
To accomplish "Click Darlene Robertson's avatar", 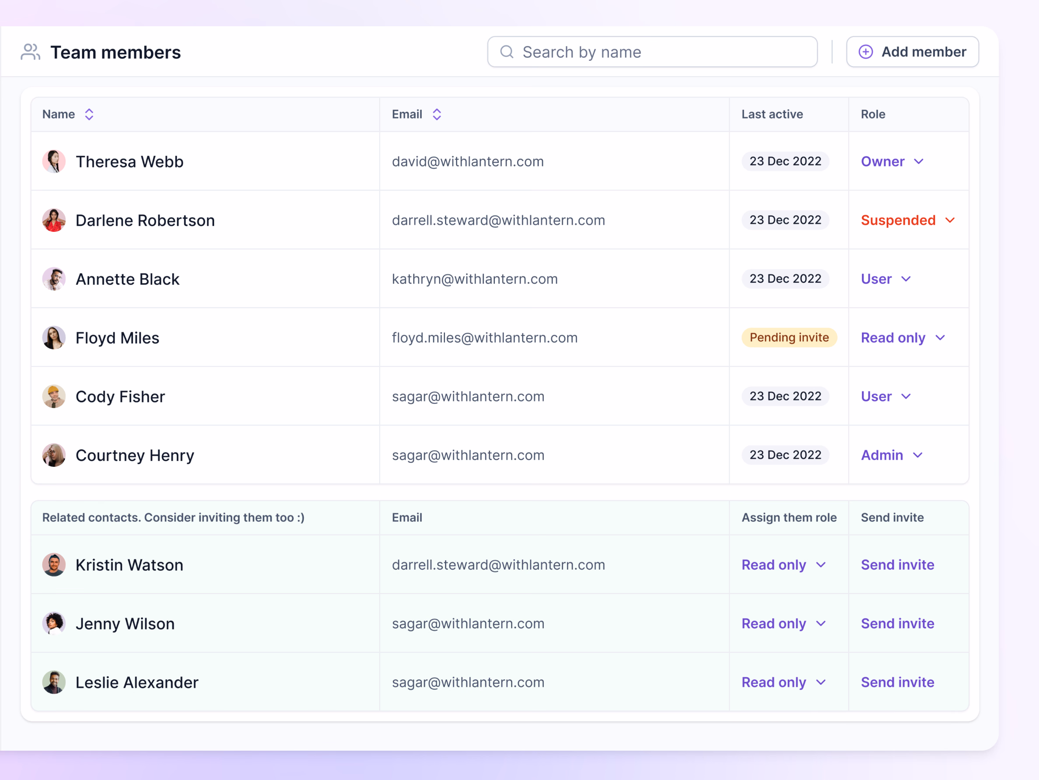I will pyautogui.click(x=54, y=220).
